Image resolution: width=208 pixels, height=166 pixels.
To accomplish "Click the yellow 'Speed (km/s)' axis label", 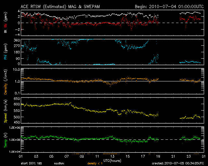I will point(6,111).
